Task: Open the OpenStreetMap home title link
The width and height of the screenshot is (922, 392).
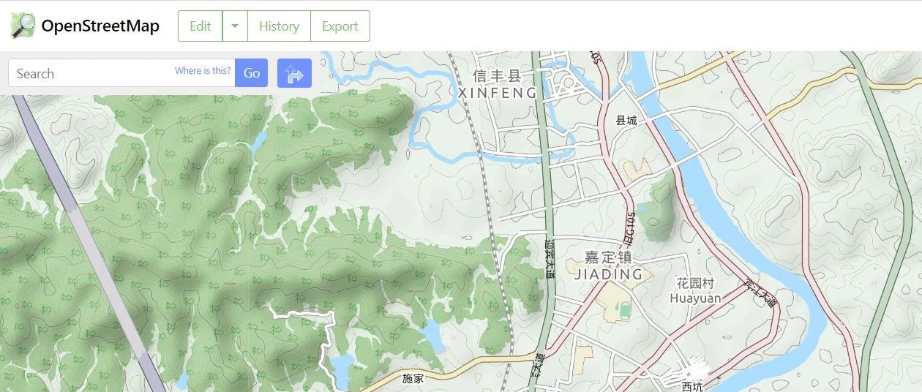Action: point(100,26)
